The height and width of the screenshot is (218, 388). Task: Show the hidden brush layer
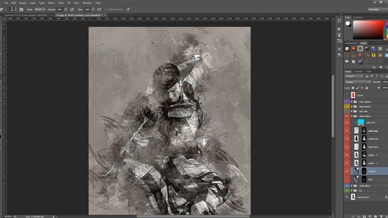coord(347,95)
